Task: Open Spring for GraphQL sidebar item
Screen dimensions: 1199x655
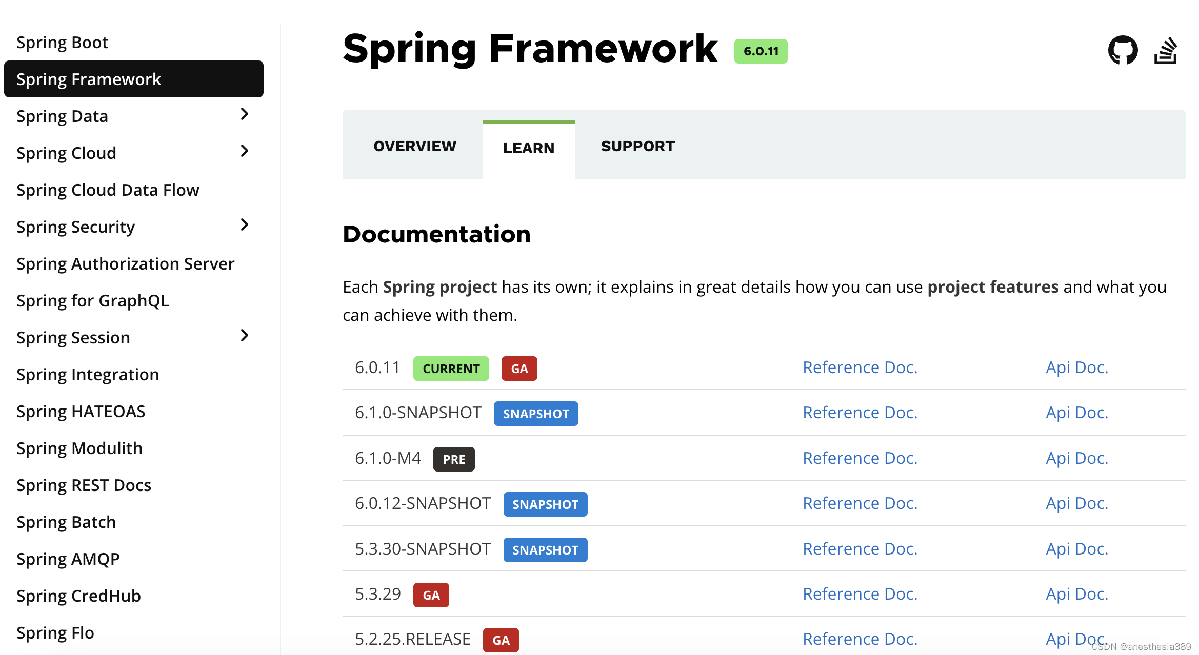Action: click(92, 301)
